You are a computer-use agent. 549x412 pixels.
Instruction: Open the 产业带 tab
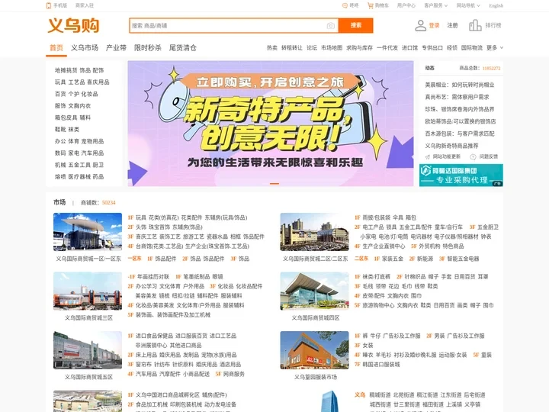click(x=116, y=47)
